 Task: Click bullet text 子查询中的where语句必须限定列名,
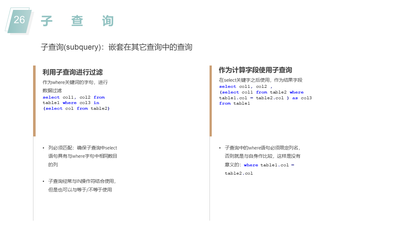[263, 148]
